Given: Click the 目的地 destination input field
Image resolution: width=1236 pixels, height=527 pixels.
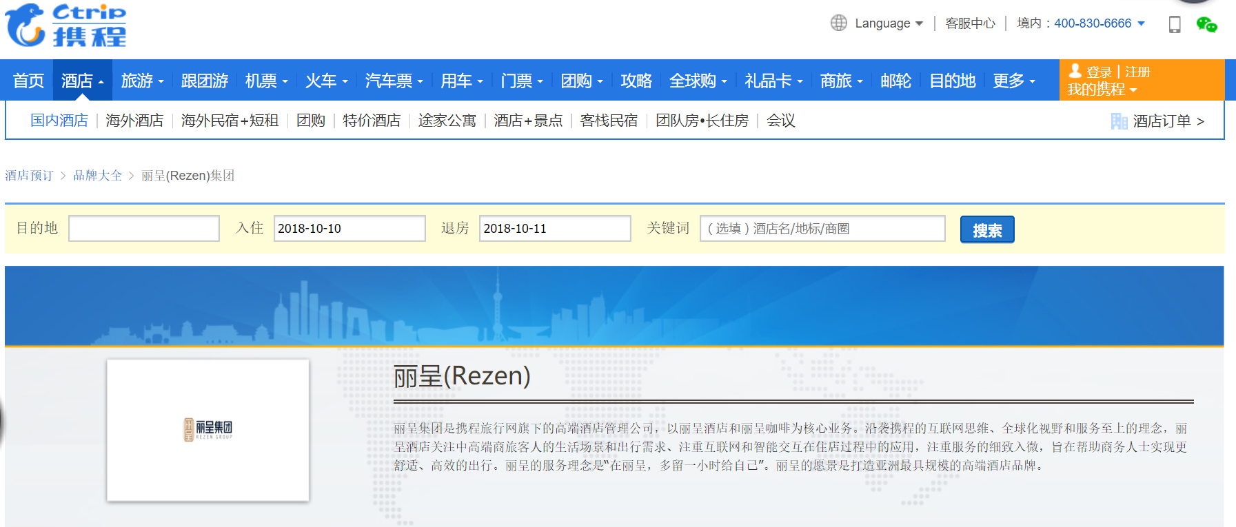Looking at the screenshot, I should [x=144, y=228].
